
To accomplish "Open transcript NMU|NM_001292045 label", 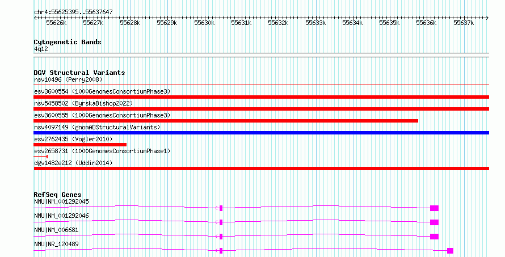I will (x=61, y=201).
